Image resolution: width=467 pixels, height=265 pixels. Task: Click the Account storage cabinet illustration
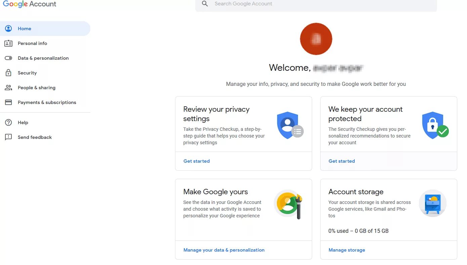(433, 203)
